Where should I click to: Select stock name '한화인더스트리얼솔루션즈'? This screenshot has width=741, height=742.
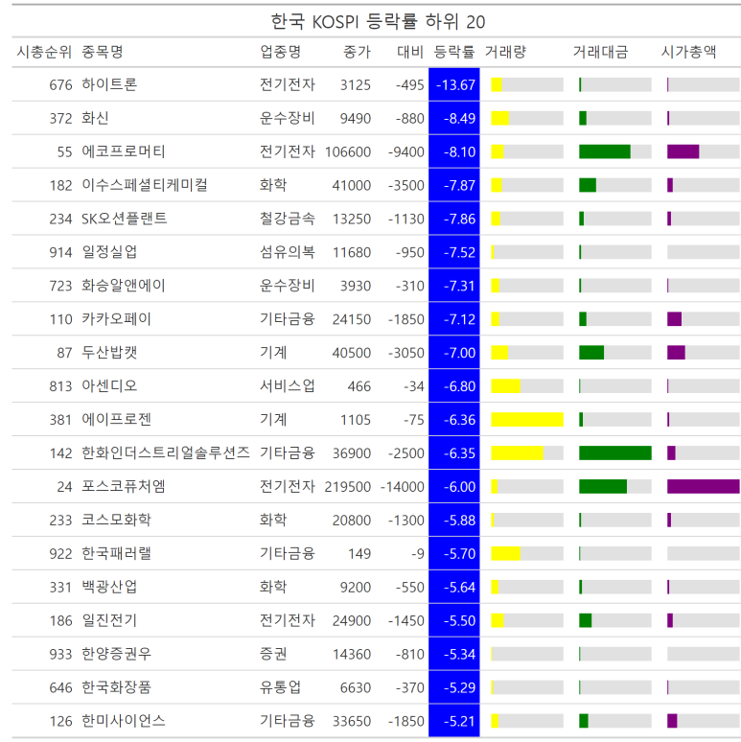click(x=166, y=452)
